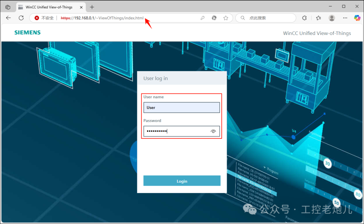Click the magnifier icon in search box

243,18
